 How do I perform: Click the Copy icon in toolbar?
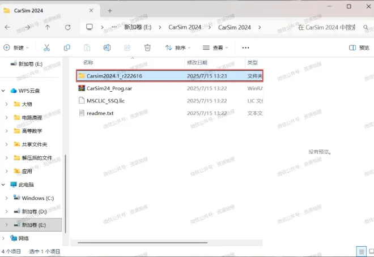pyautogui.click(x=67, y=48)
